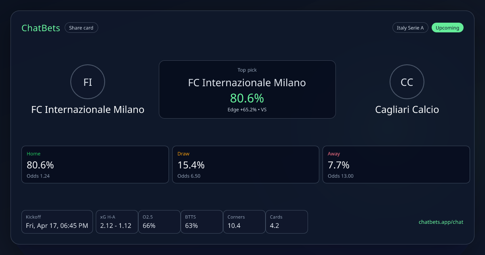485x255 pixels.
Task: Click the O2.5 66% stat tile
Action: (x=159, y=222)
